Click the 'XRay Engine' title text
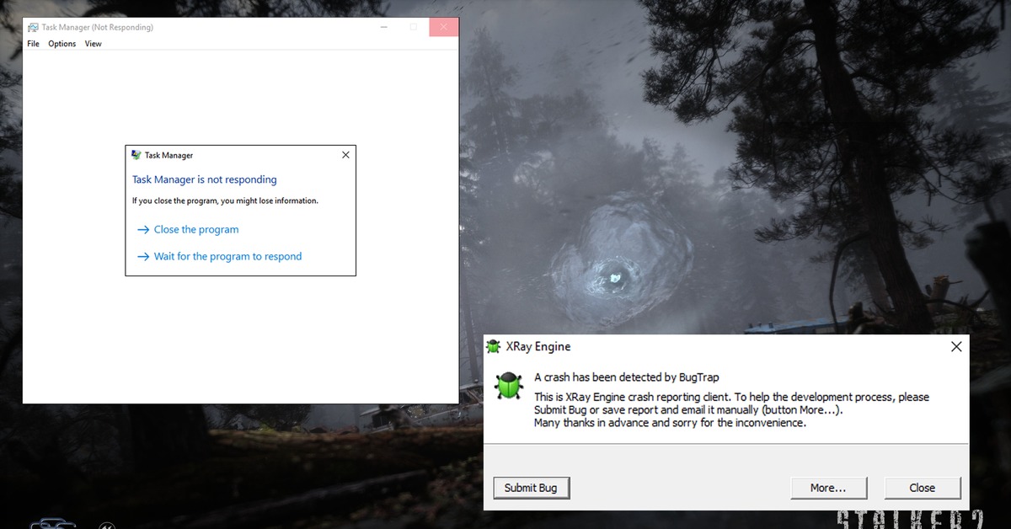The height and width of the screenshot is (529, 1011). 538,347
